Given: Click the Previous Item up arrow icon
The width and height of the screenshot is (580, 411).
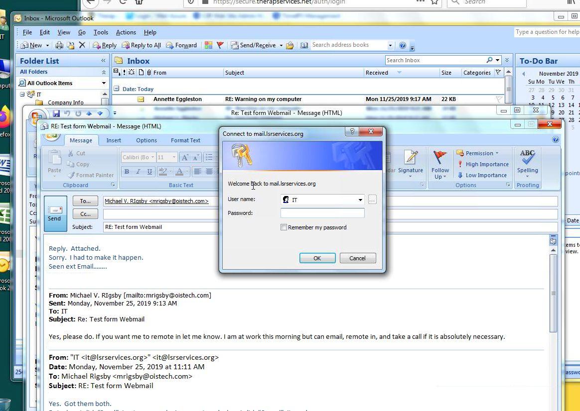Looking at the screenshot, I should 89,113.
